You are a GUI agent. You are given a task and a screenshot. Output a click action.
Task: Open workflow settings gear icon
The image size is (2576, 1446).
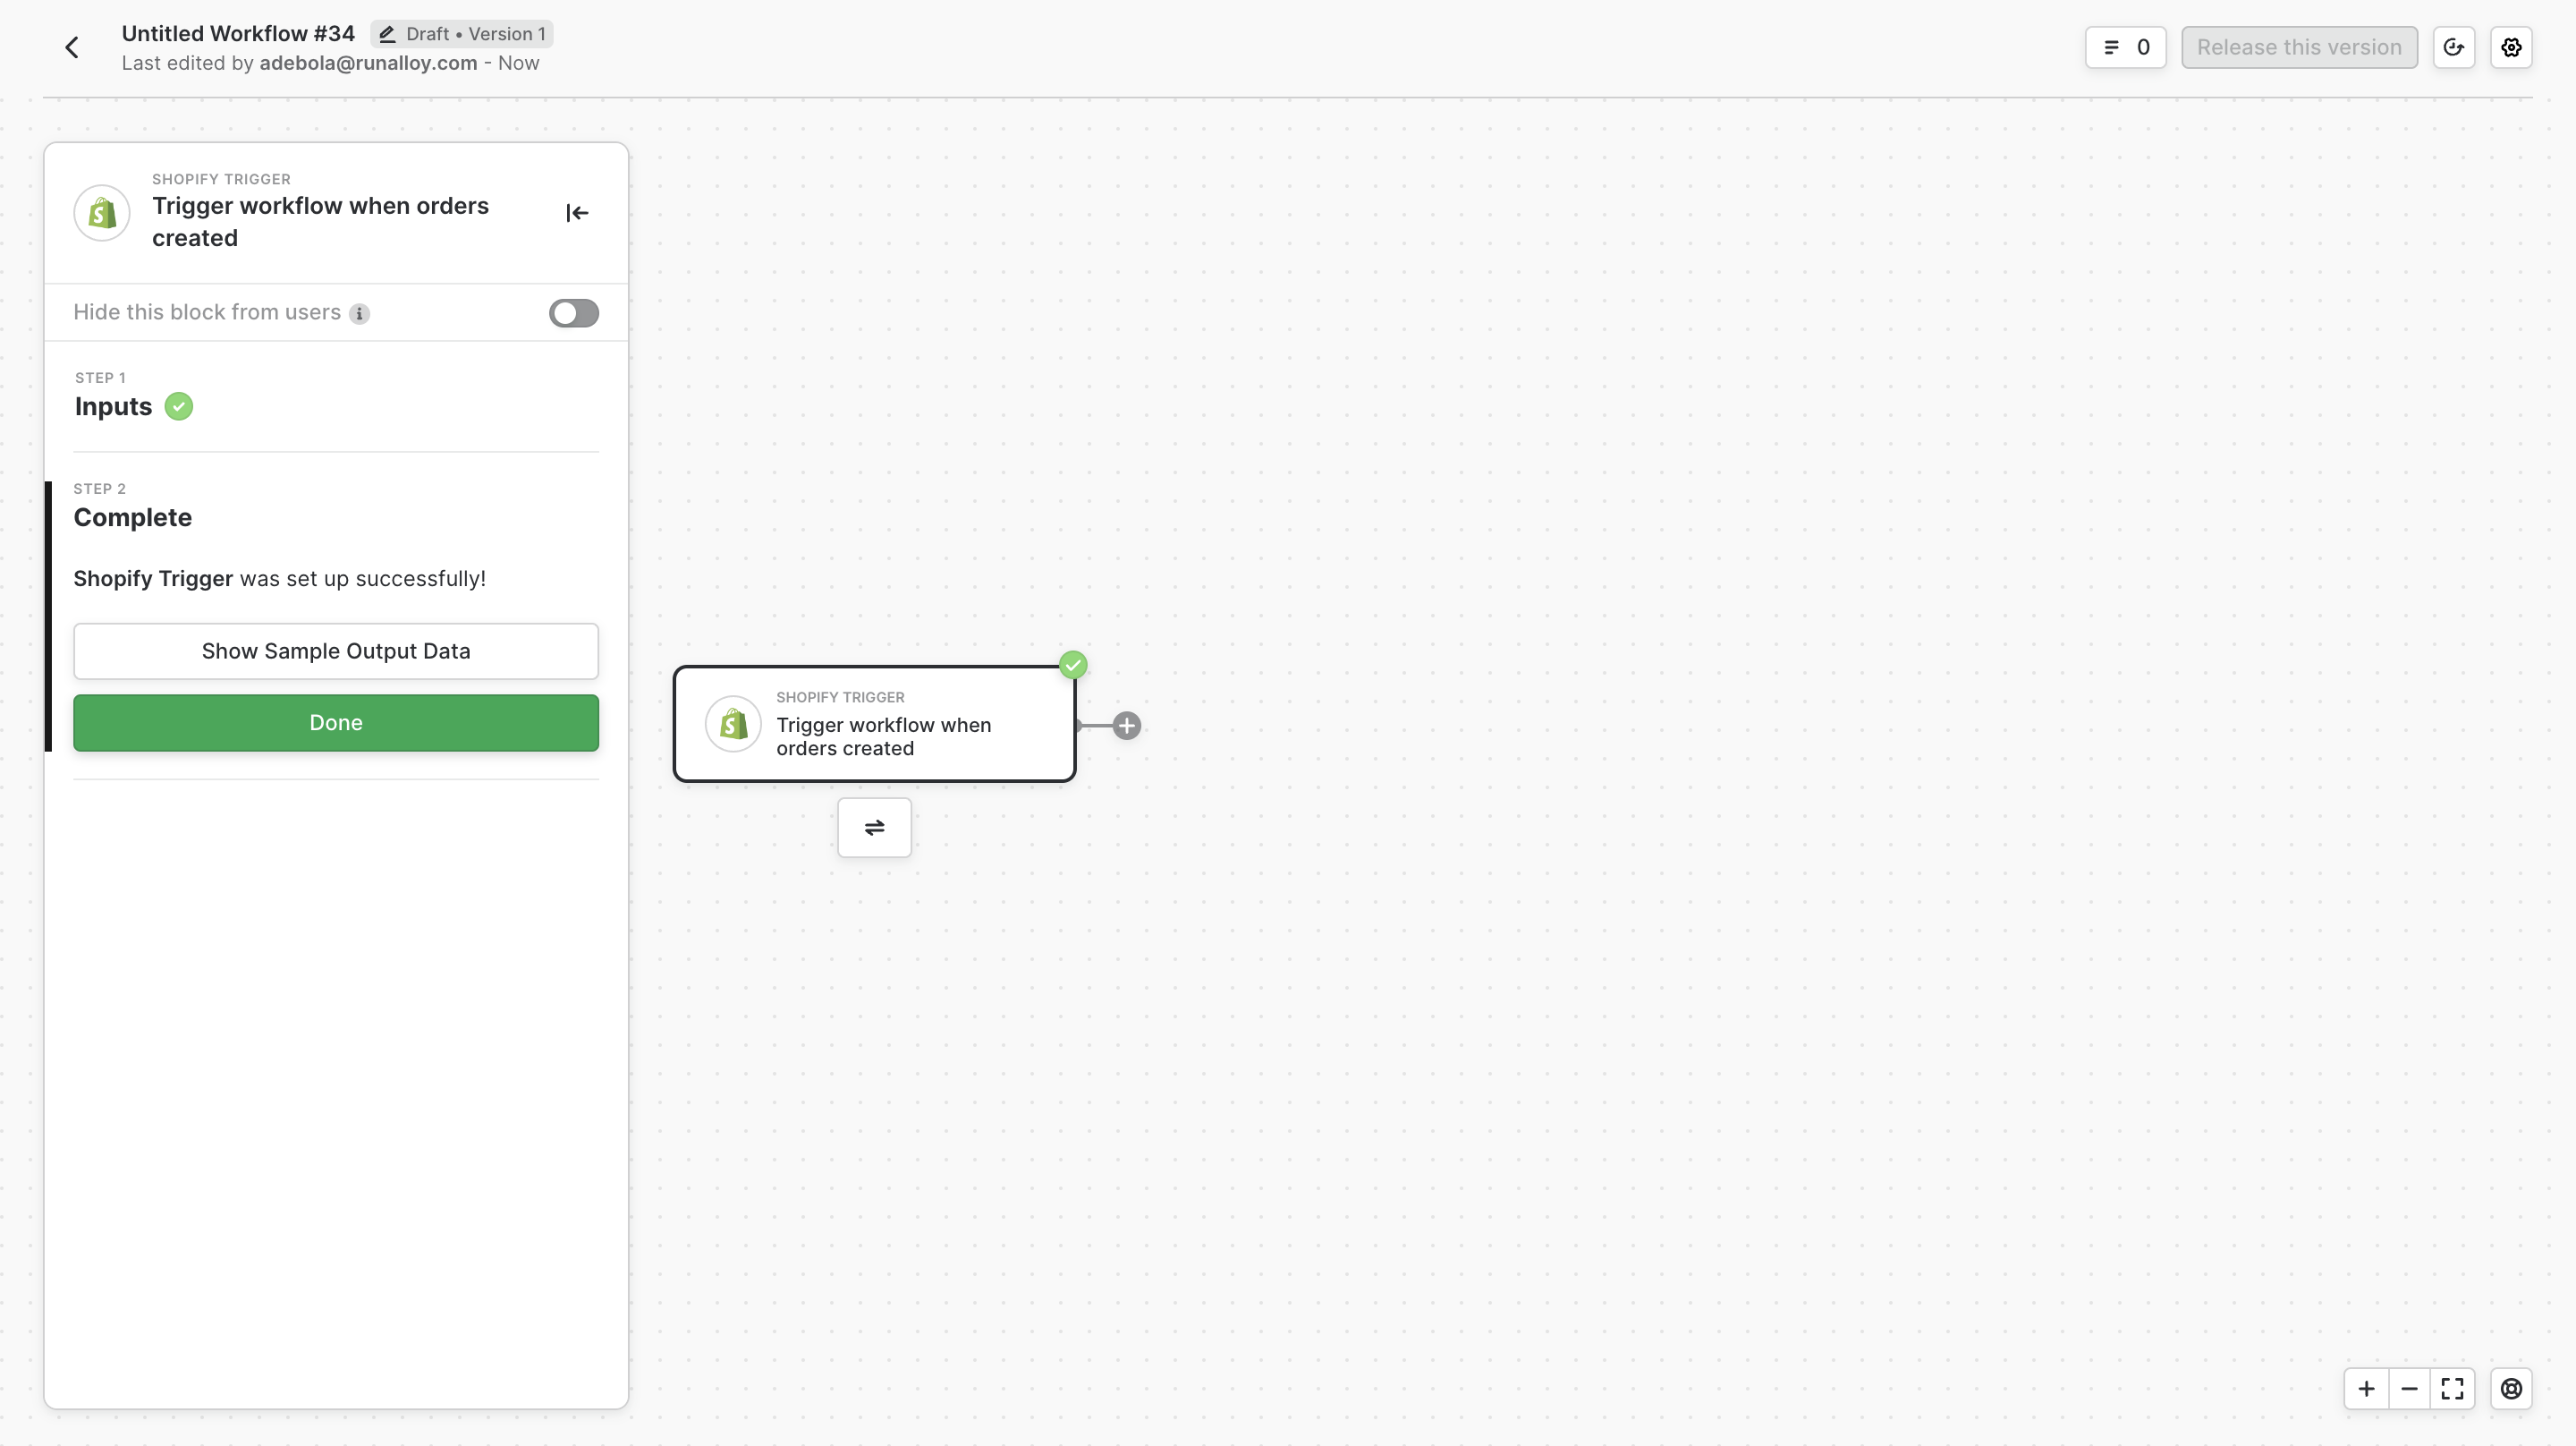click(x=2511, y=47)
